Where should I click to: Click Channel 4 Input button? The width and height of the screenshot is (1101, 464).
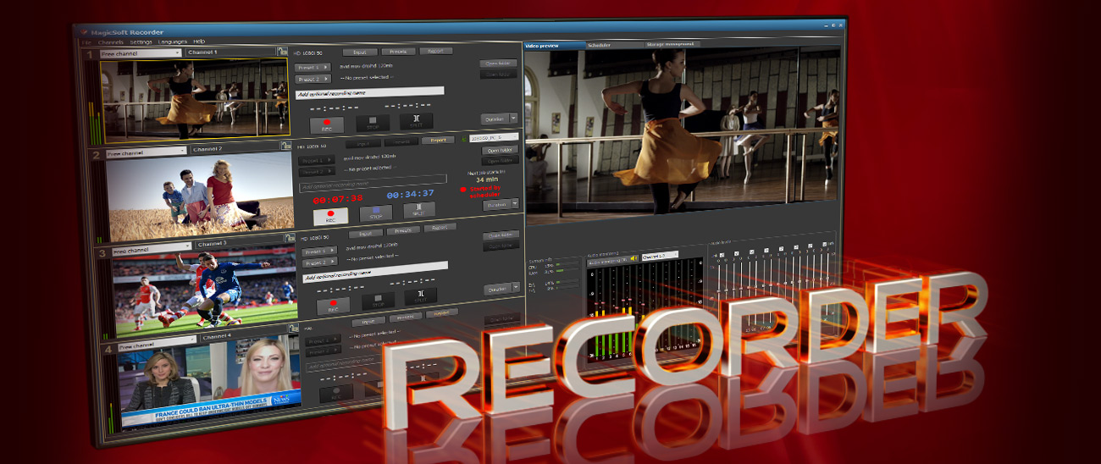369,321
